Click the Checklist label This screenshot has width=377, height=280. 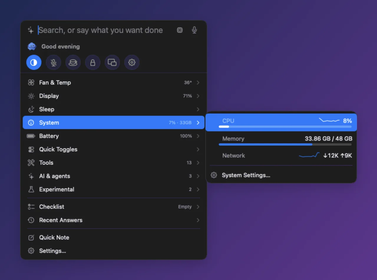(x=52, y=207)
